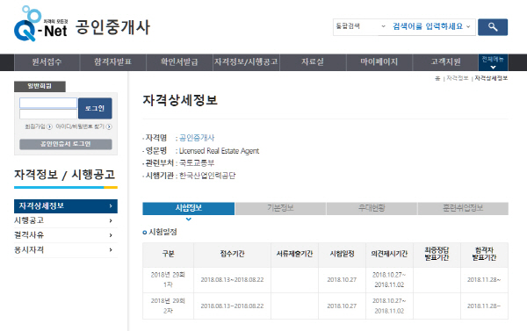Click the 자격정보 breadcrumb link

[457, 78]
